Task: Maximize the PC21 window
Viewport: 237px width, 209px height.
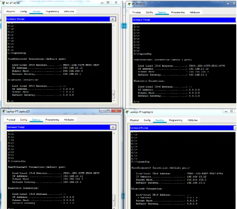Action: point(234,3)
